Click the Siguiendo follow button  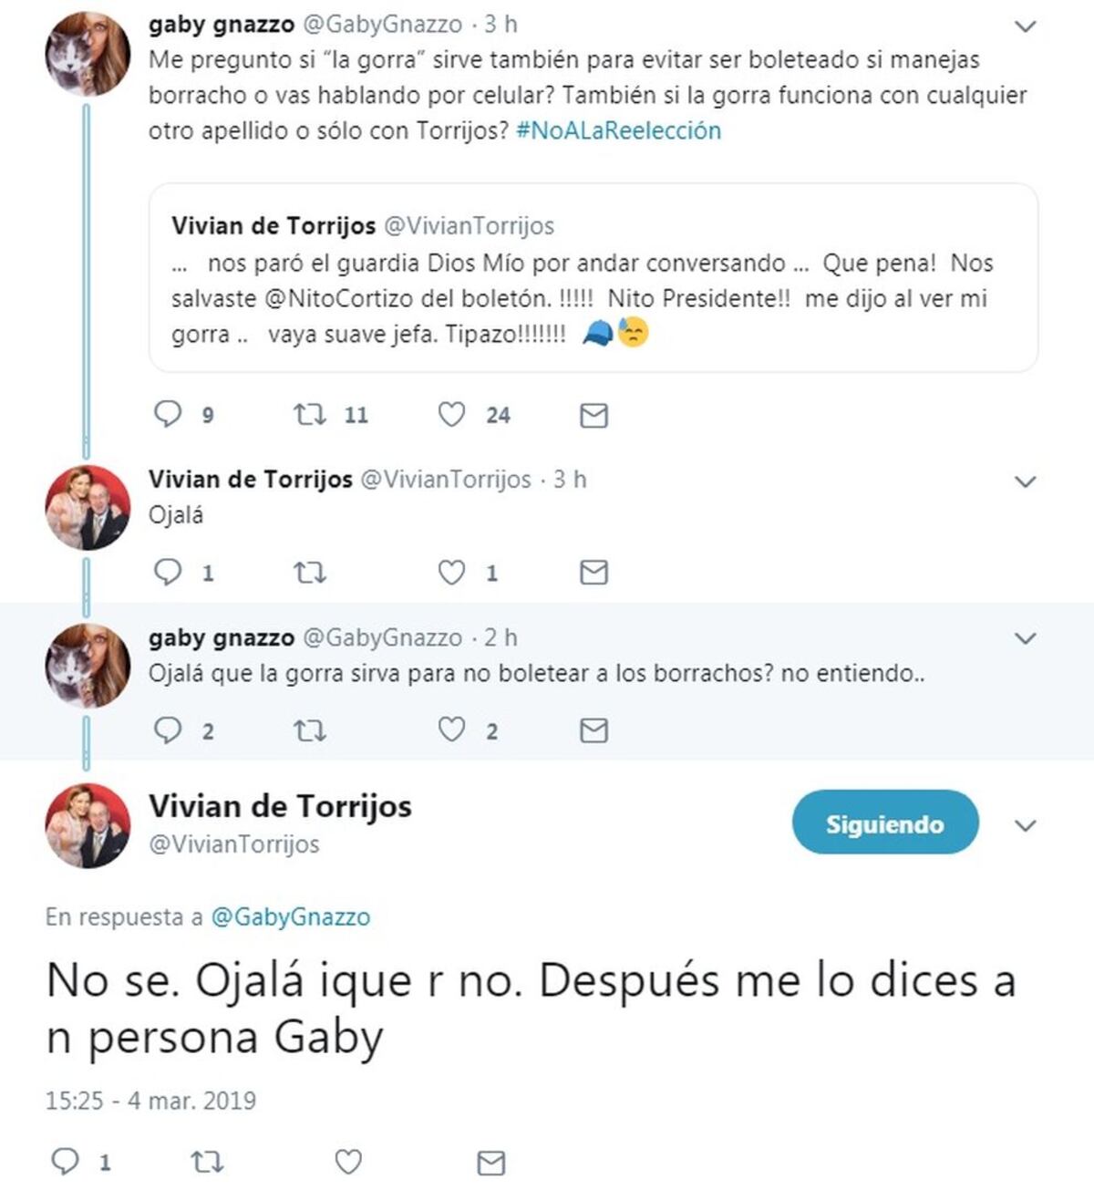click(x=884, y=823)
